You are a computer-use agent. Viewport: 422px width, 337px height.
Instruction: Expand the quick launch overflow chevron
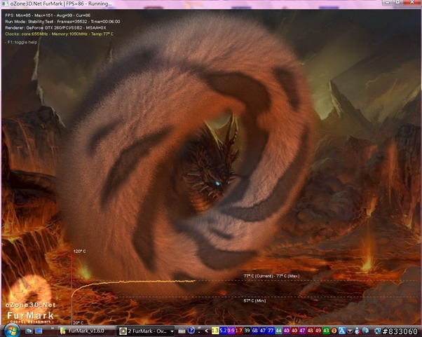click(x=52, y=329)
